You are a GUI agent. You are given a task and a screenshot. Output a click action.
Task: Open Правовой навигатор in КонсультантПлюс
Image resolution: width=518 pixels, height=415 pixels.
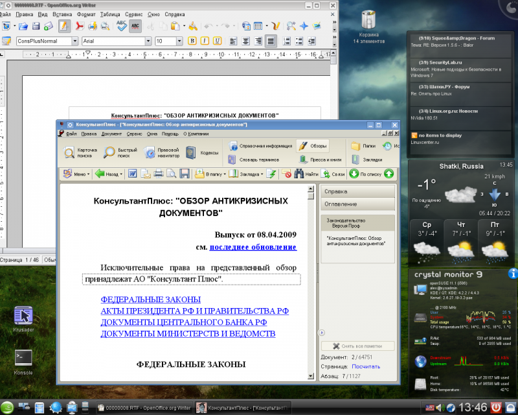coord(161,152)
